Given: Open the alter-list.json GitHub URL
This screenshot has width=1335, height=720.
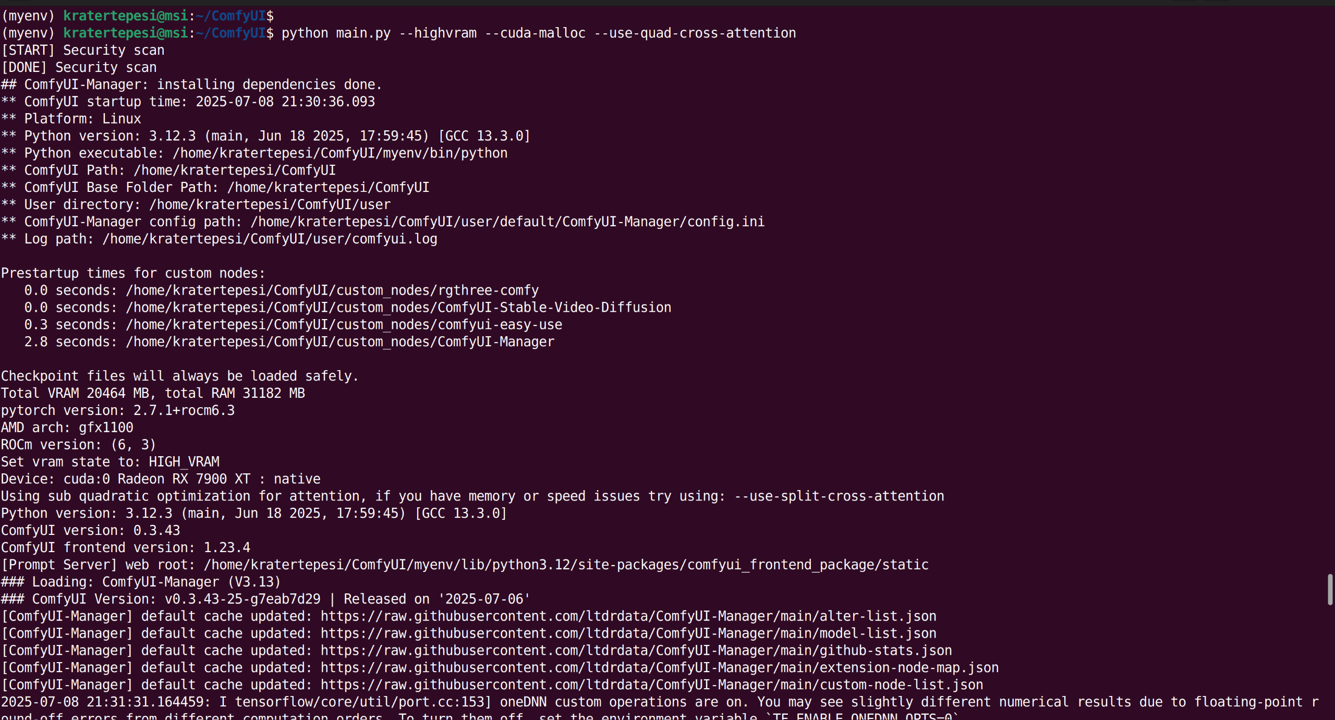Looking at the screenshot, I should 628,616.
